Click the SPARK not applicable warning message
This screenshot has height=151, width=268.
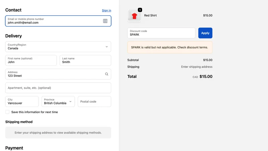tap(170, 47)
